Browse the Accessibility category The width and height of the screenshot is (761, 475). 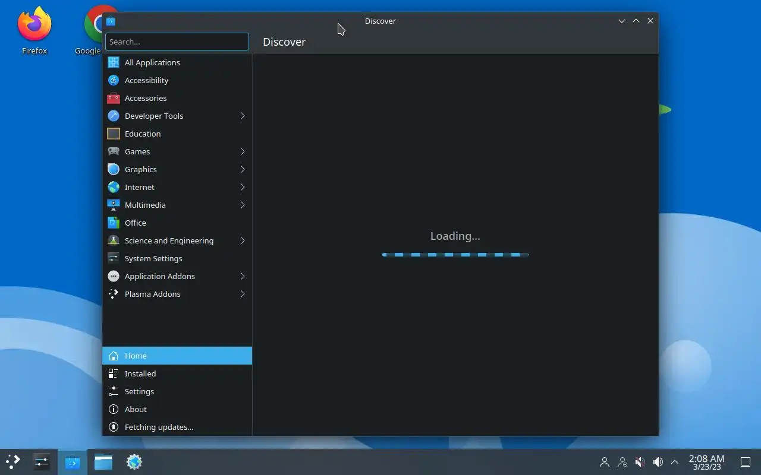pos(177,80)
